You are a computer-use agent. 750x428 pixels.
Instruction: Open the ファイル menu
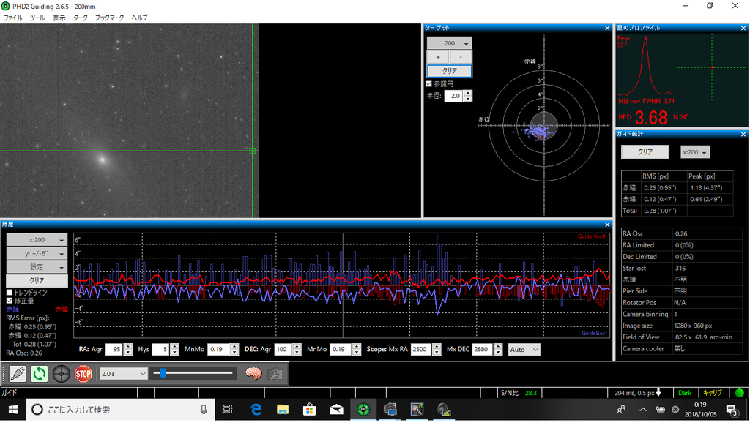coord(13,18)
